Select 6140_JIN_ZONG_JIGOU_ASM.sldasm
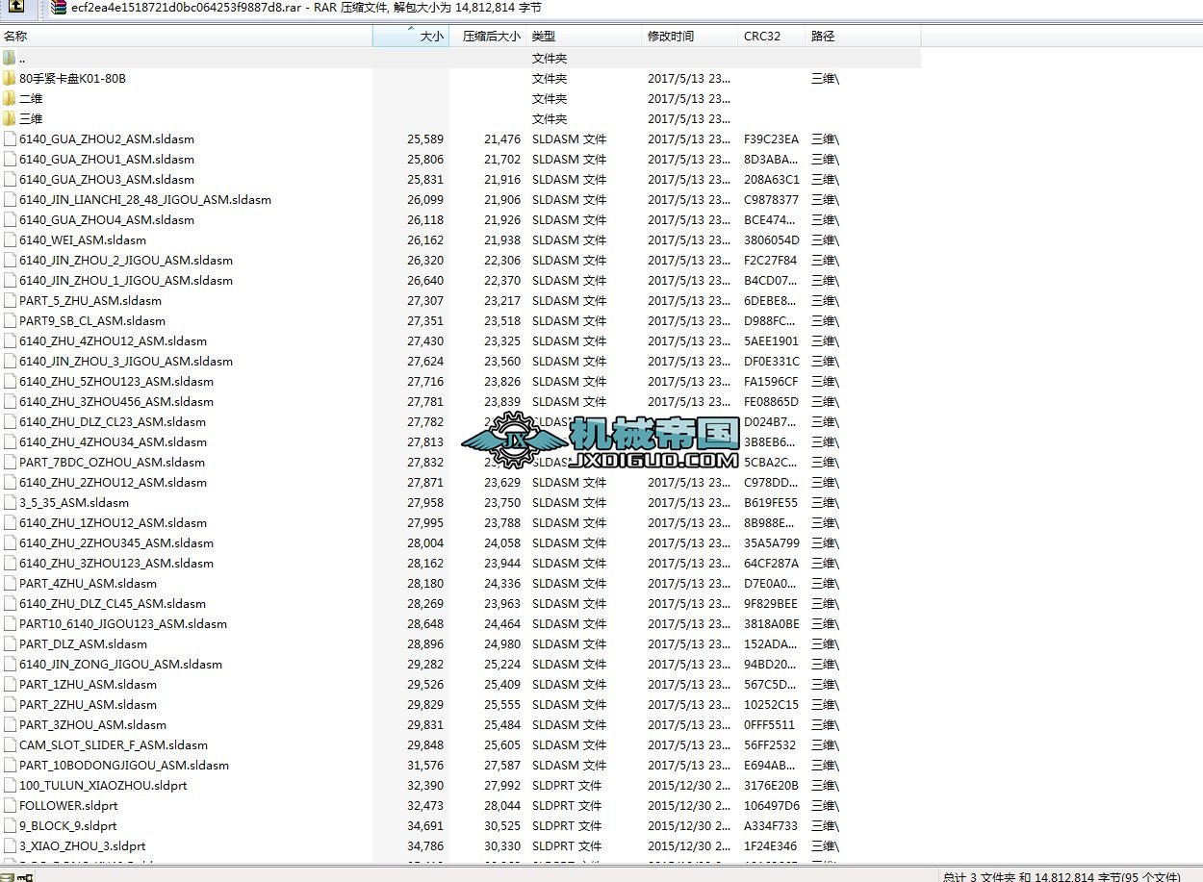The width and height of the screenshot is (1203, 882). click(x=120, y=665)
